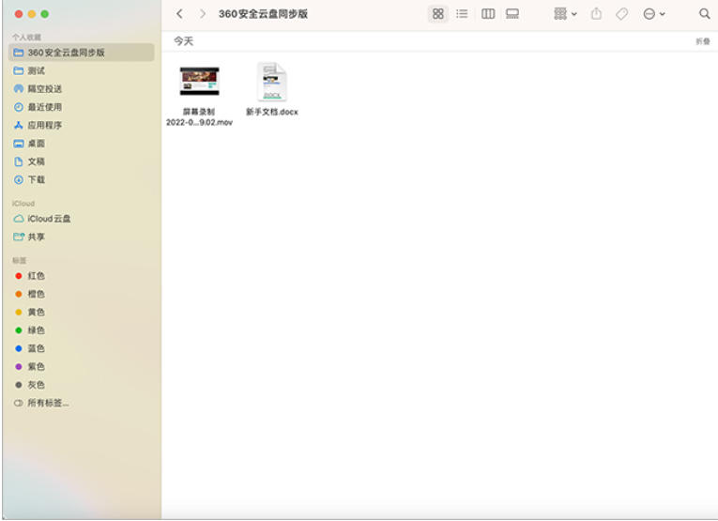The width and height of the screenshot is (718, 521).
Task: Open the Finder search magnifier
Action: pos(704,14)
